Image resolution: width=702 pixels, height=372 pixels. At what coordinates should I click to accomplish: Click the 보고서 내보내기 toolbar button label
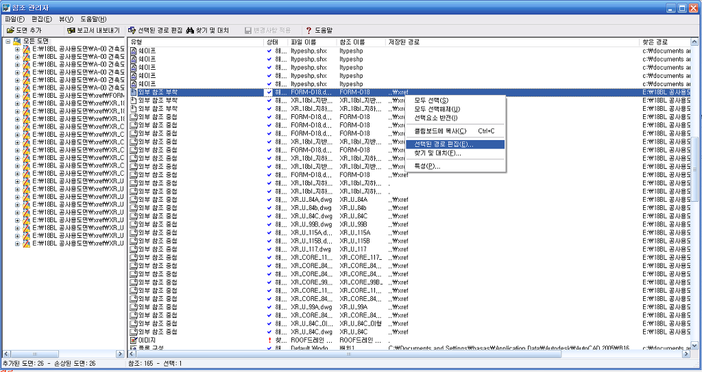(x=98, y=30)
